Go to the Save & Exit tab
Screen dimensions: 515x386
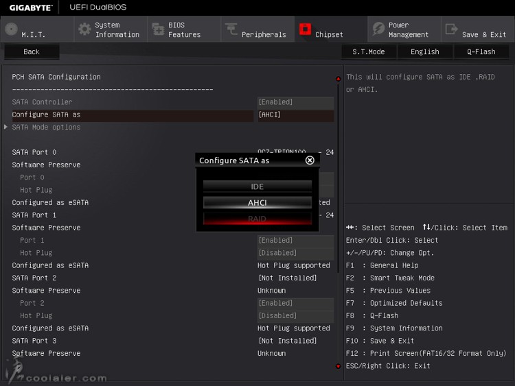tap(478, 29)
